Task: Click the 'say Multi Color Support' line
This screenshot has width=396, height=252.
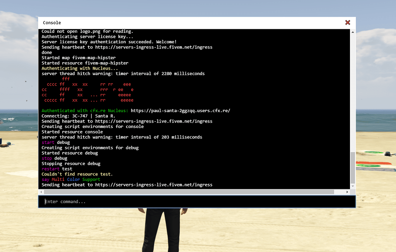Action: pos(71,180)
